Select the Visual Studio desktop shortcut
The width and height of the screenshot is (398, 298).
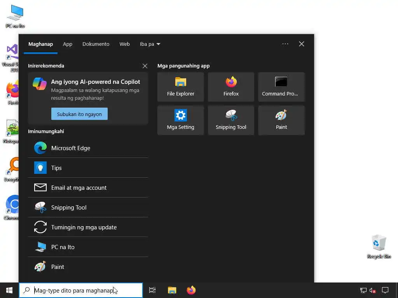click(x=10, y=58)
